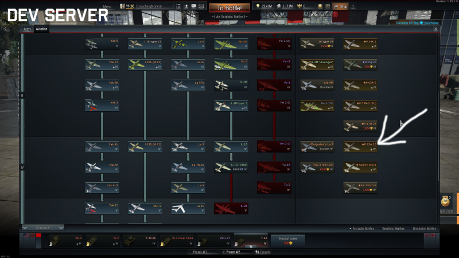Select the premium P-63A-5 card
Image resolution: width=459 pixels, height=258 pixels.
point(360,85)
